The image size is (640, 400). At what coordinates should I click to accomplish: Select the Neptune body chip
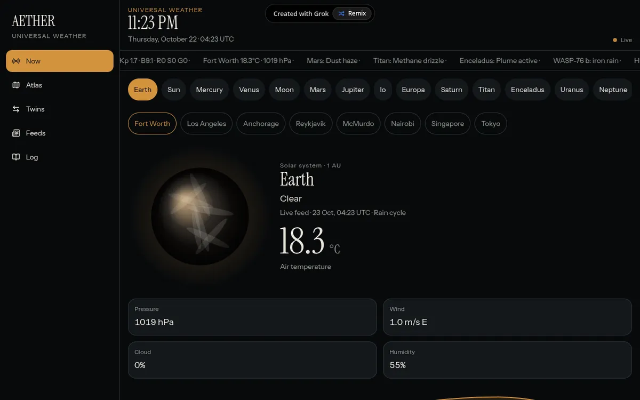(613, 90)
